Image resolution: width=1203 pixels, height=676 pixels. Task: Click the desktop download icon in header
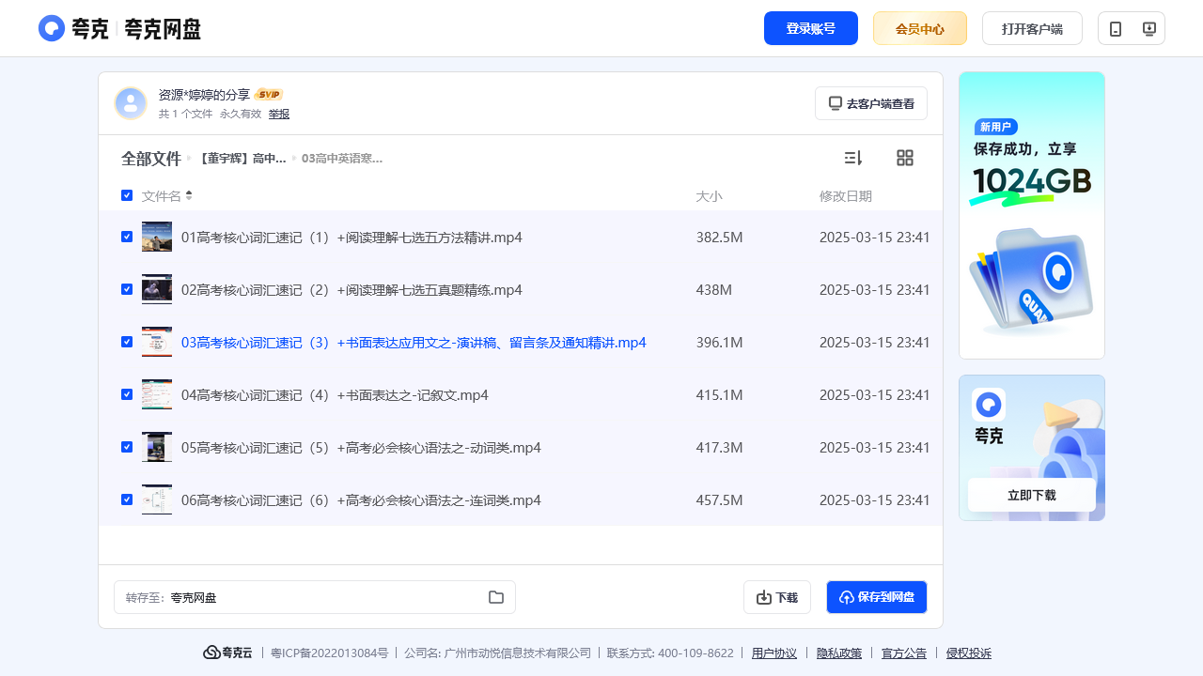pos(1148,28)
